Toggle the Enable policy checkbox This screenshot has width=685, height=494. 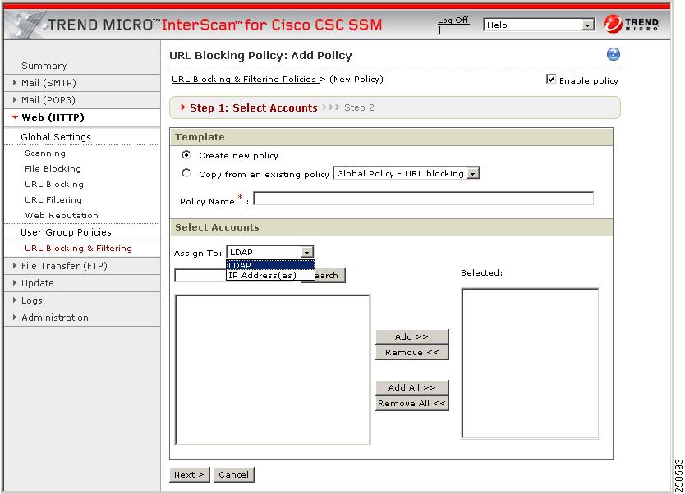(x=551, y=79)
